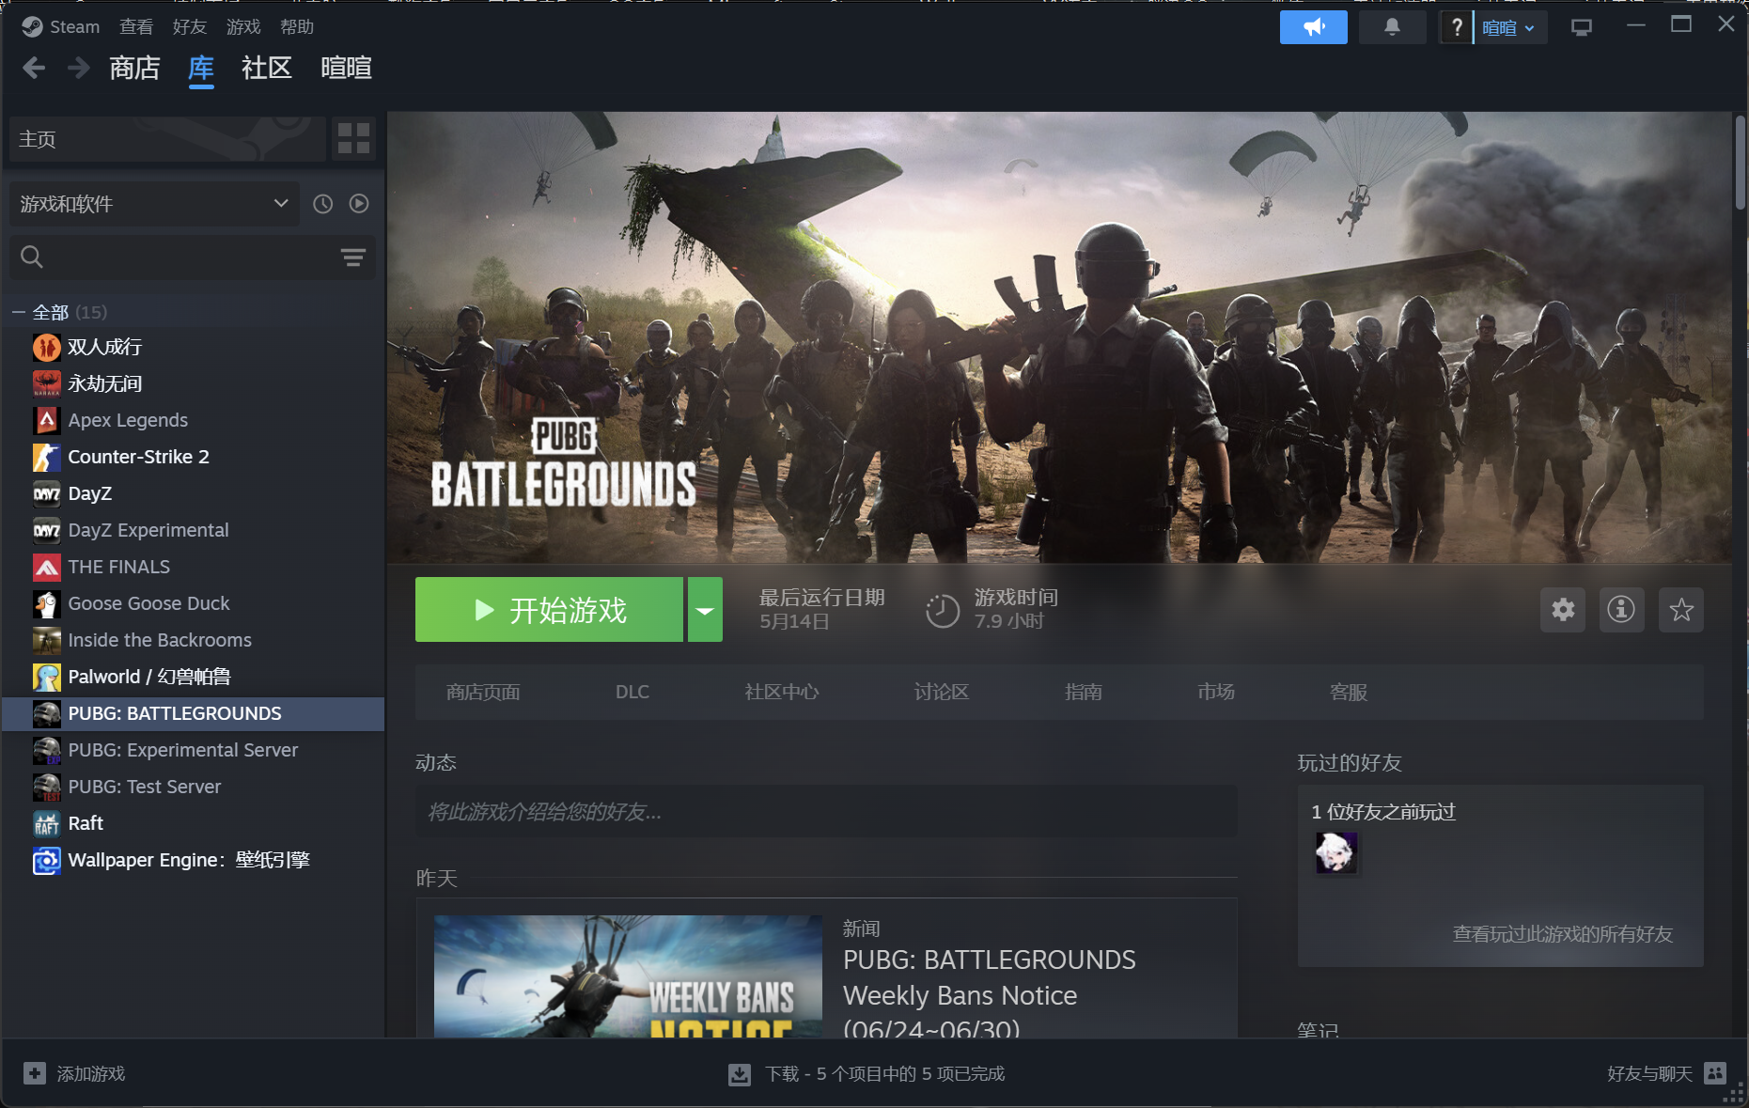The height and width of the screenshot is (1108, 1749).
Task: Switch library to grid collections view
Action: pos(353,139)
